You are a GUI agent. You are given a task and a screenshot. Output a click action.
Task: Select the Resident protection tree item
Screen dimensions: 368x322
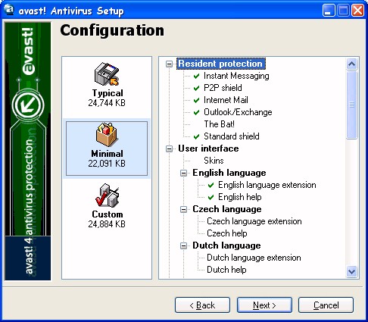tap(220, 64)
